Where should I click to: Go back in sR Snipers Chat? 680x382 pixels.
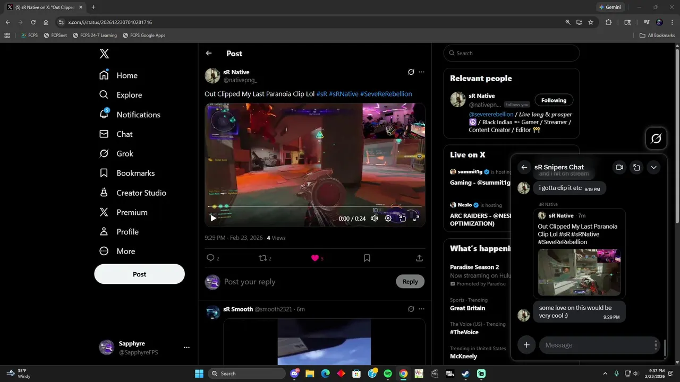(x=524, y=167)
